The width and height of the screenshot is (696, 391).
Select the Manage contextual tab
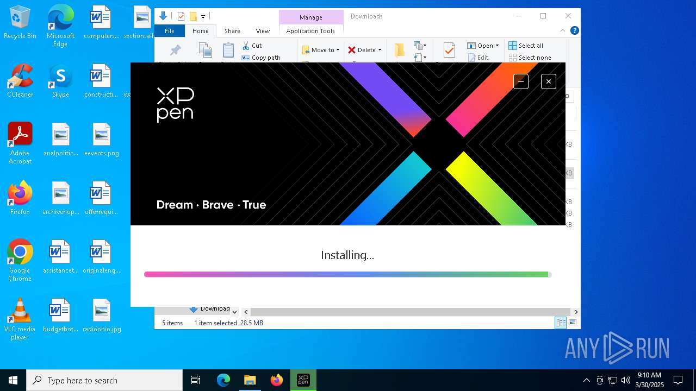[x=311, y=17]
